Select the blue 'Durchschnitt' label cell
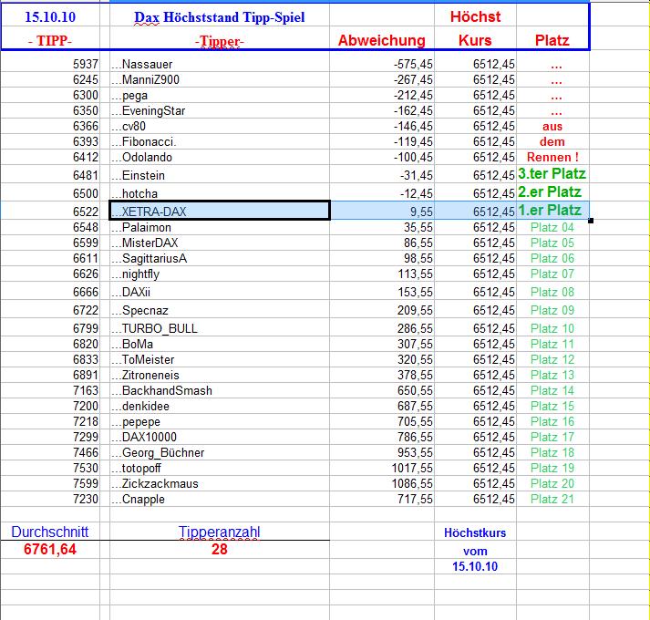Screen dimensions: 650x620 (50, 532)
